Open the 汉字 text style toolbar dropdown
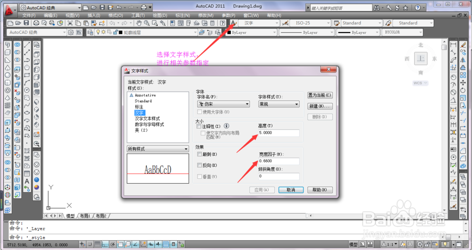This screenshot has height=250, width=472. [259, 23]
